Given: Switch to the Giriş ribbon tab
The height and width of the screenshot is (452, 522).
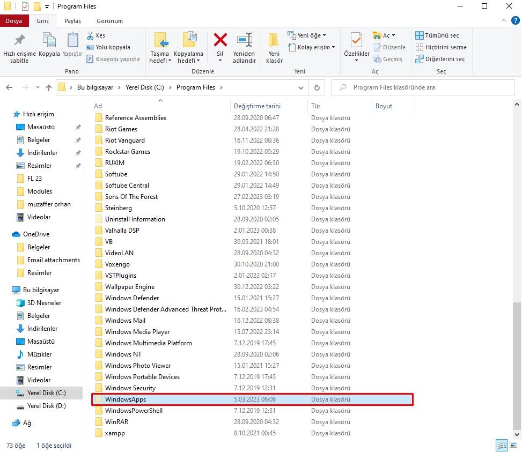Looking at the screenshot, I should 42,21.
